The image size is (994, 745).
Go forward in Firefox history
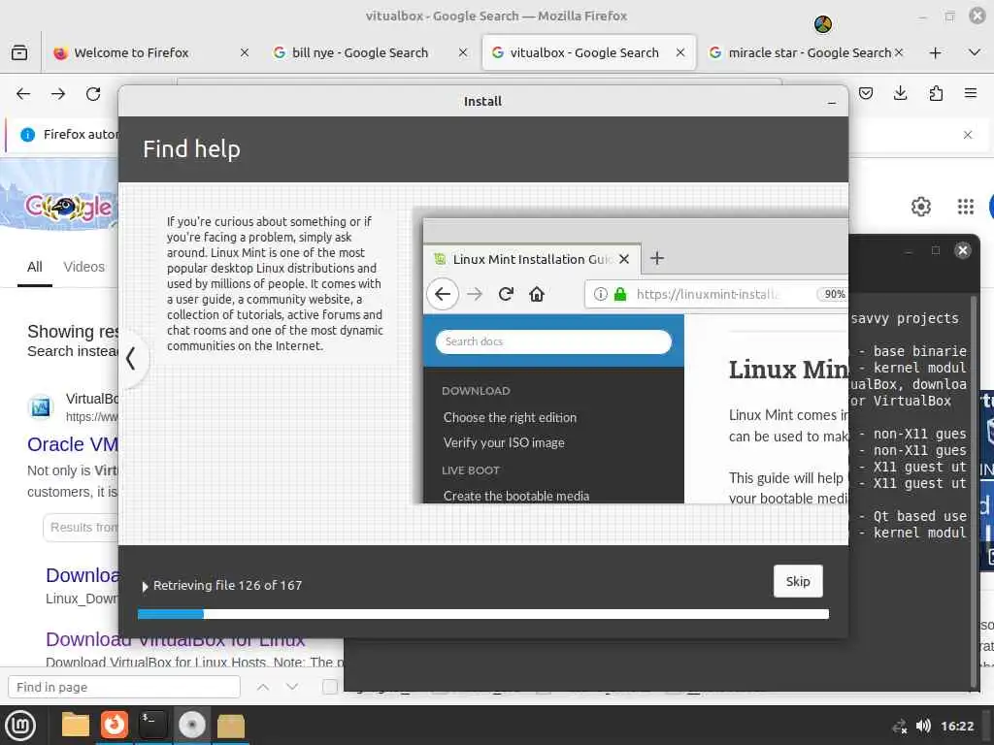[58, 94]
